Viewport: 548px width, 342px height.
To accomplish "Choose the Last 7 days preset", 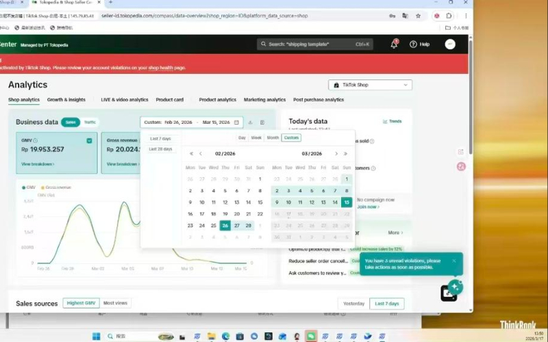I will 160,139.
